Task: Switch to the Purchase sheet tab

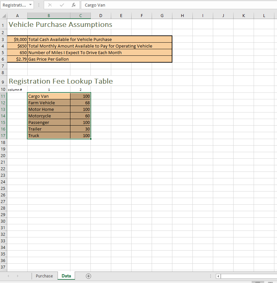Action: (x=44, y=276)
